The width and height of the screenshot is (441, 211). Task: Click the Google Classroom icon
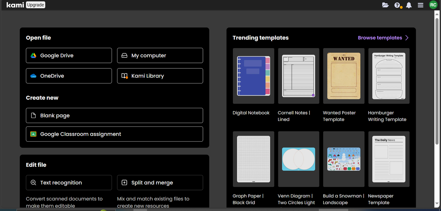(x=33, y=134)
